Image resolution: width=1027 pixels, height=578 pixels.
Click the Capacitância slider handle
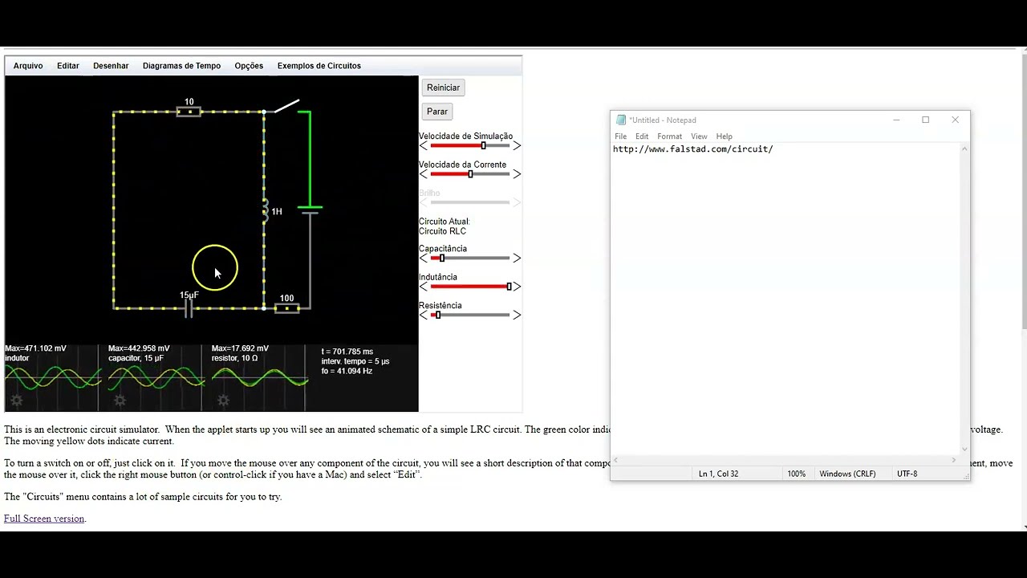[441, 258]
